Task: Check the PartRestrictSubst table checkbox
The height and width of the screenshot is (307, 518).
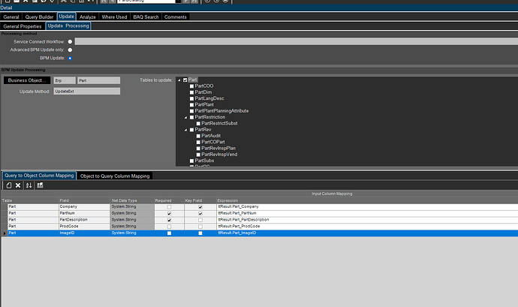Action: click(x=198, y=124)
